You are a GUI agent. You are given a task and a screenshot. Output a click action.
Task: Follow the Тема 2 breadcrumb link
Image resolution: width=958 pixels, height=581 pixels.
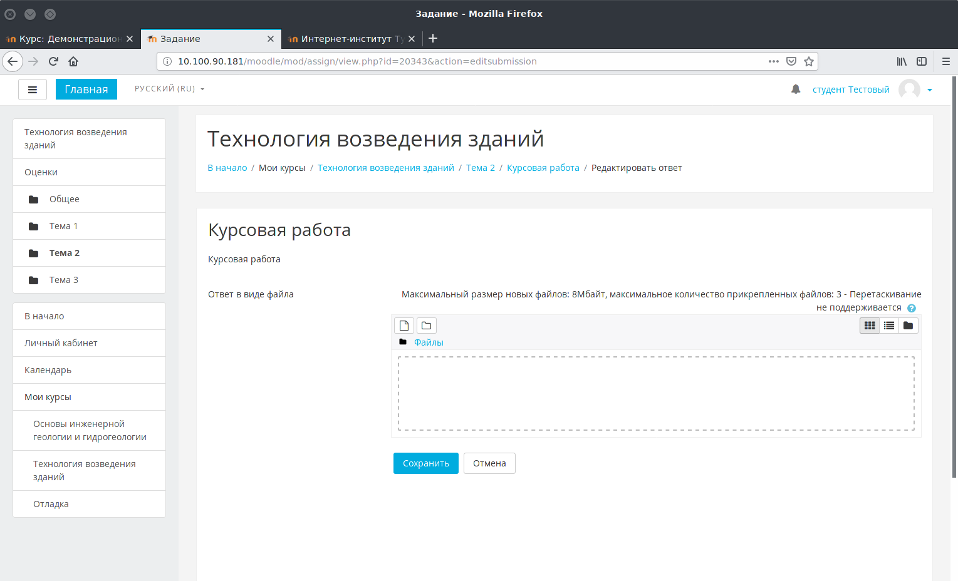[x=481, y=168]
